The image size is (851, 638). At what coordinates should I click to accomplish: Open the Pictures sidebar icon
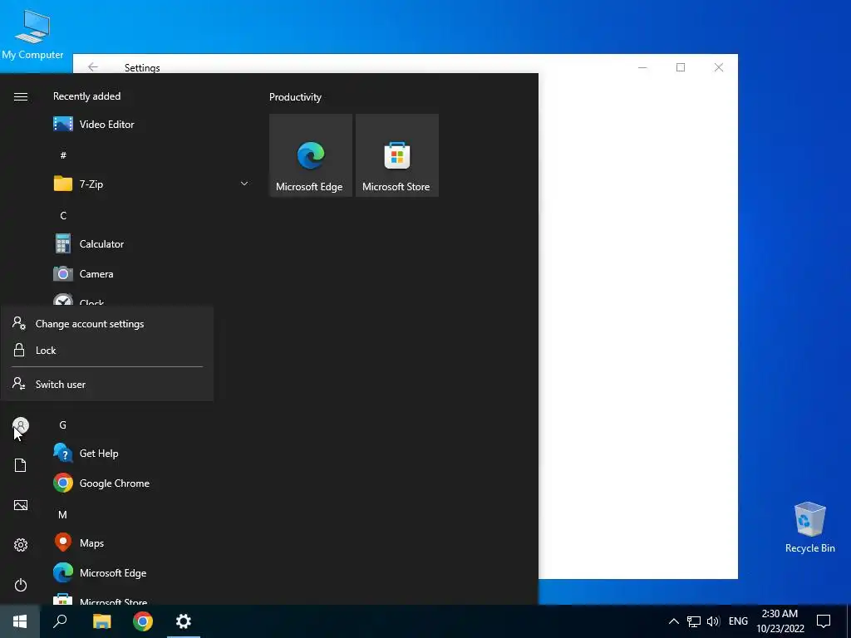click(21, 505)
